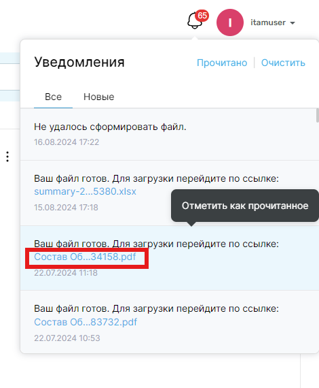
Task: Open the Состав Об...34158.pdf link
Action: pyautogui.click(x=85, y=257)
